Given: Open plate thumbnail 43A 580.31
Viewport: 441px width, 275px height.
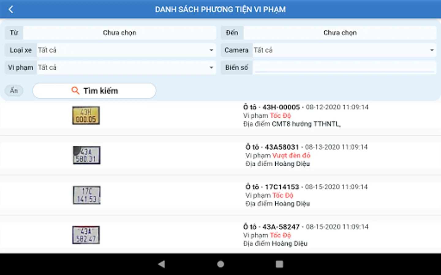Looking at the screenshot, I should [87, 155].
